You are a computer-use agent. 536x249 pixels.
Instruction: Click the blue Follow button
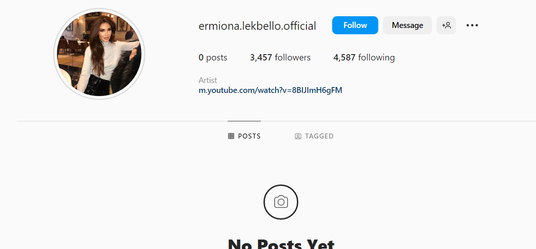click(355, 25)
